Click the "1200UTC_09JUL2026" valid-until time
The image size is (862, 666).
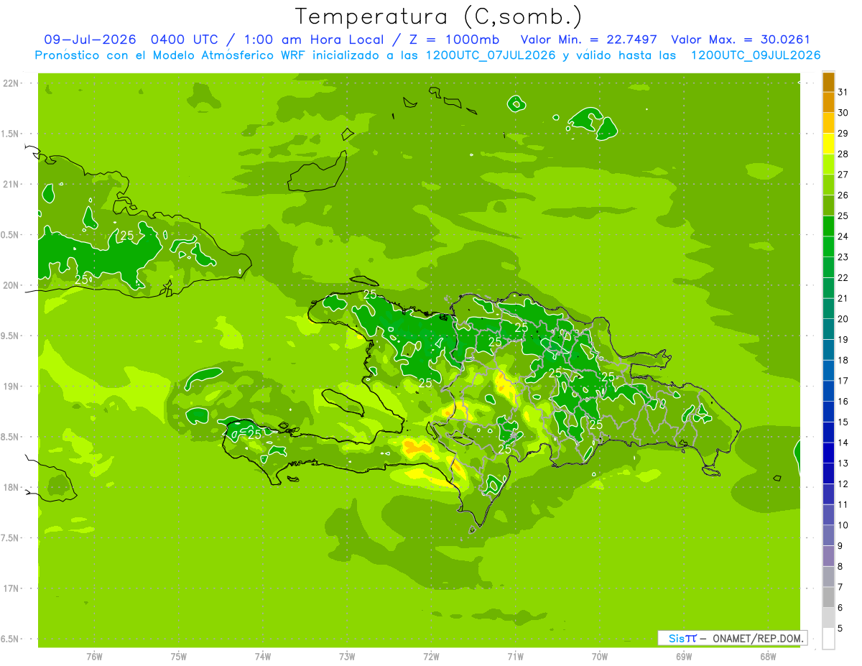[x=755, y=55]
